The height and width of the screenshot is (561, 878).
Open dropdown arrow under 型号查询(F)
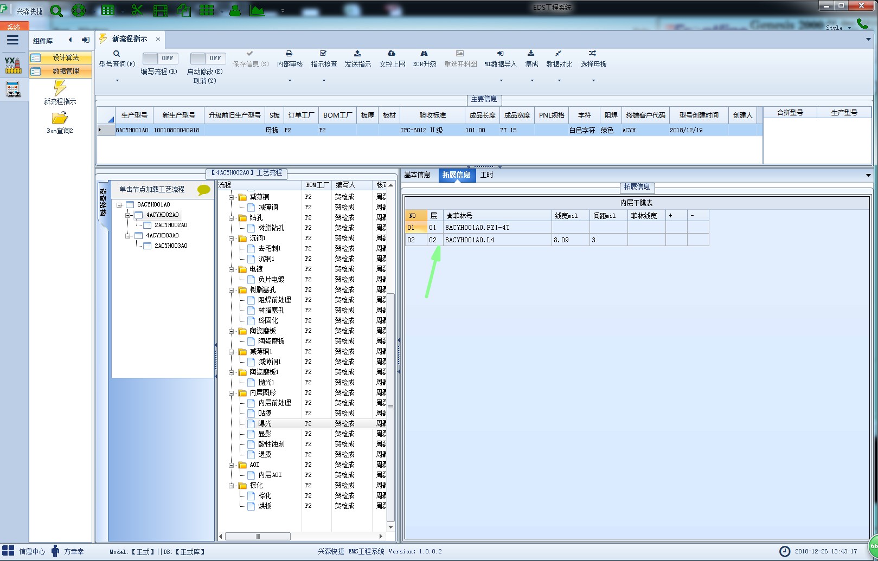(x=117, y=81)
